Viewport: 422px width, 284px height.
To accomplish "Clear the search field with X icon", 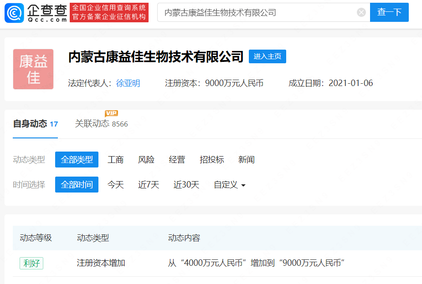I will [361, 12].
